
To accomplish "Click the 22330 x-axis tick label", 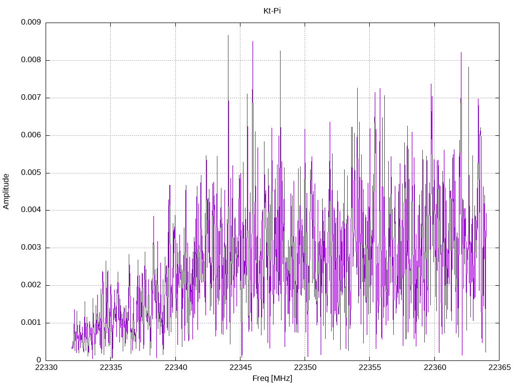I will coord(46,367).
